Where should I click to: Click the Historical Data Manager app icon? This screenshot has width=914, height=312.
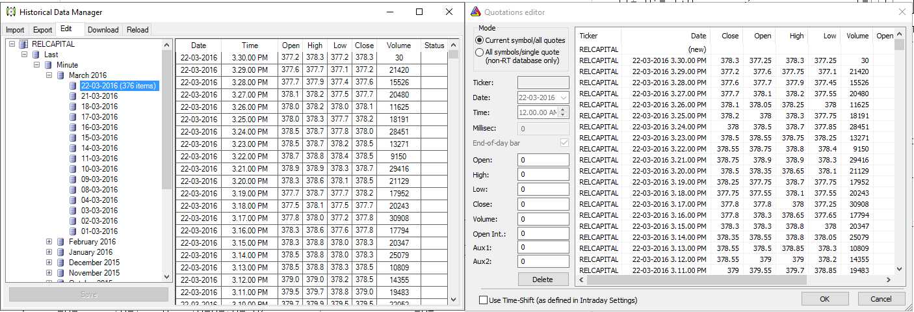coord(11,12)
